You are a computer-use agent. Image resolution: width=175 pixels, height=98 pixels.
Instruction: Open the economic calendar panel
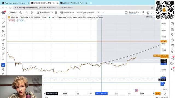pyautogui.click(x=172, y=45)
